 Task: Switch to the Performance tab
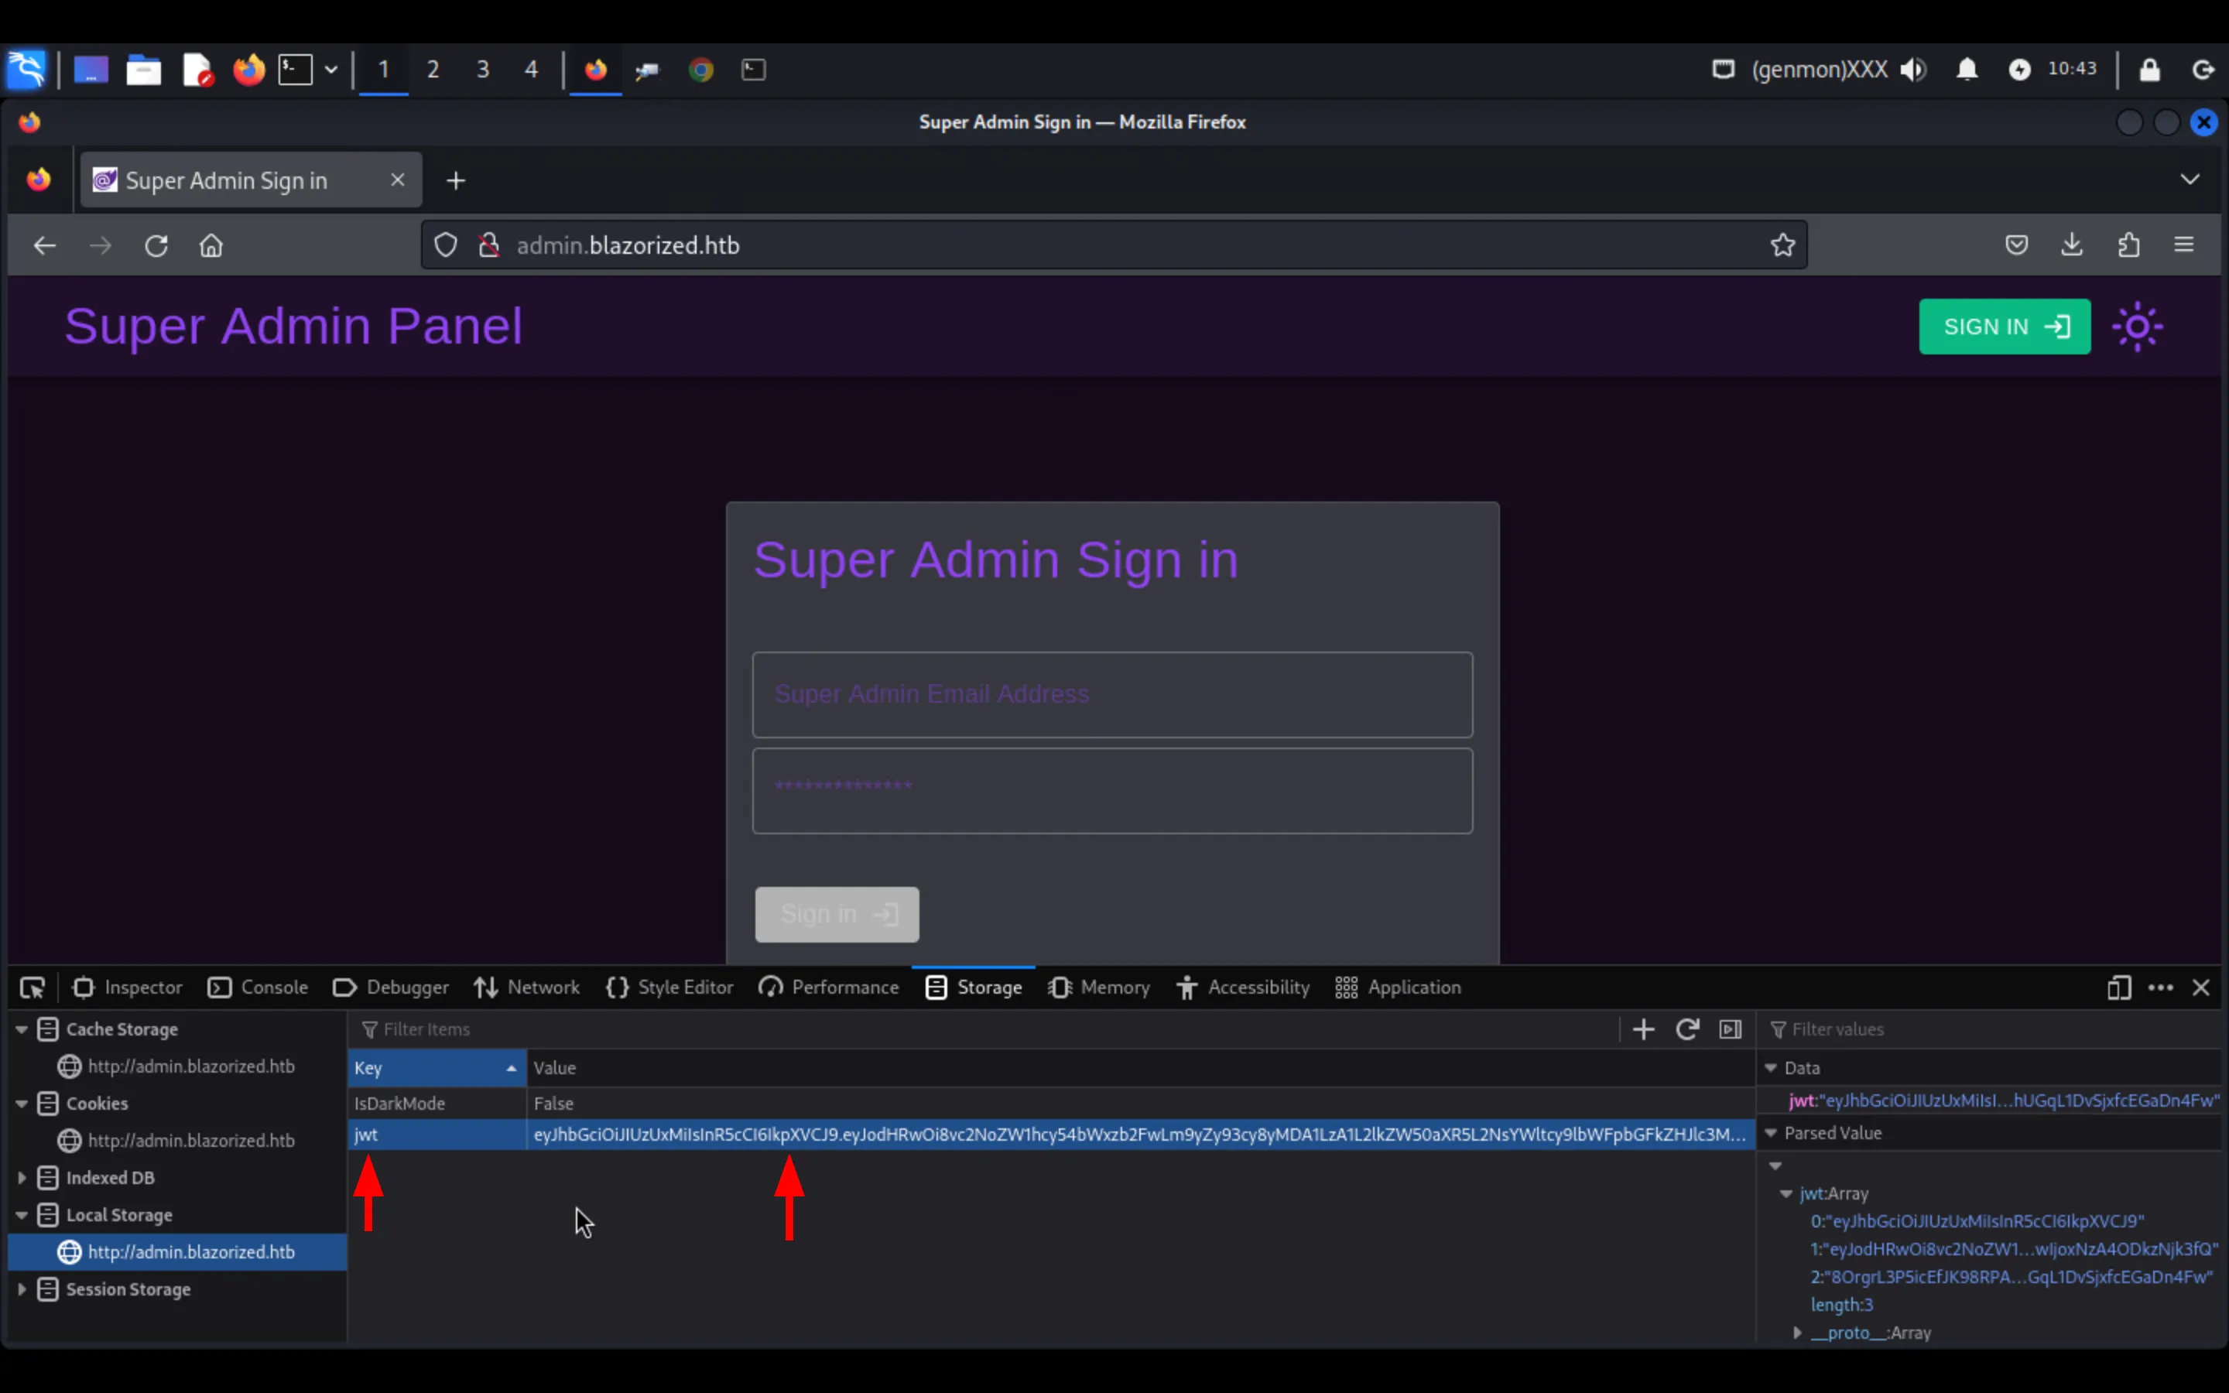pos(828,987)
